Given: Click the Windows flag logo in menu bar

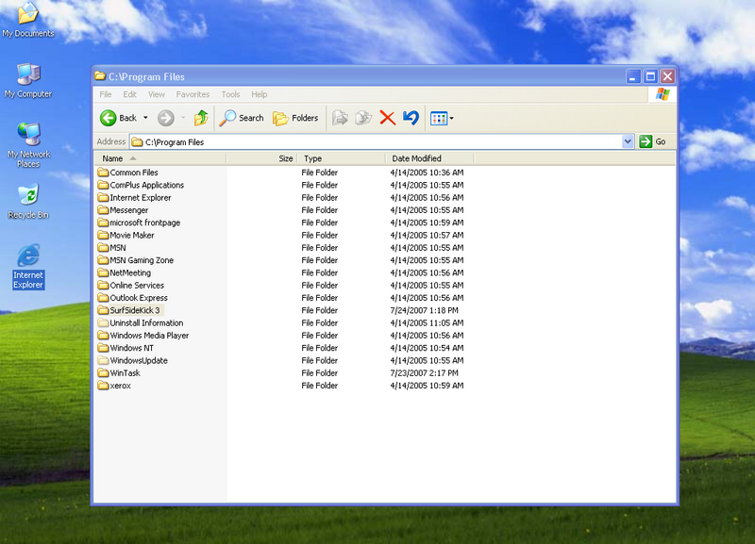Looking at the screenshot, I should pyautogui.click(x=663, y=94).
